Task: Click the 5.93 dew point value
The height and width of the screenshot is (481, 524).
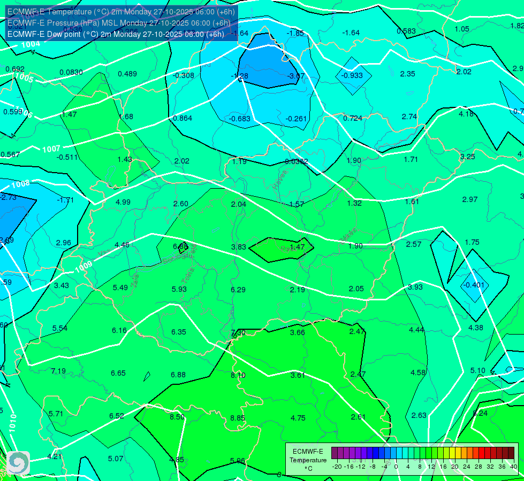Action: coord(179,289)
